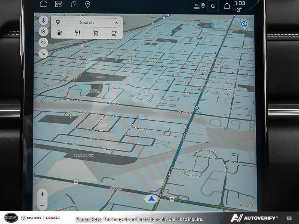Tap the compass to reorient map
Viewport: 299px width, 224px height.
coord(43,53)
